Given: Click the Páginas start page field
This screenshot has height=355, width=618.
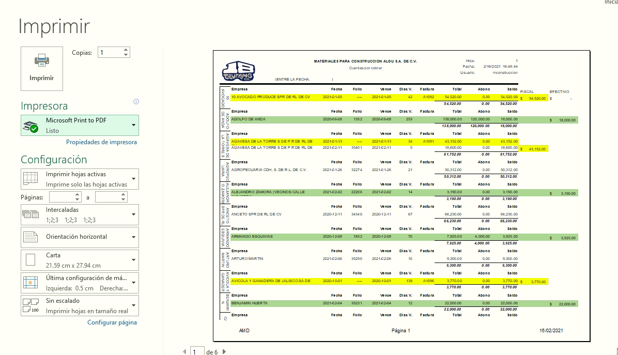Looking at the screenshot, I should [x=61, y=197].
